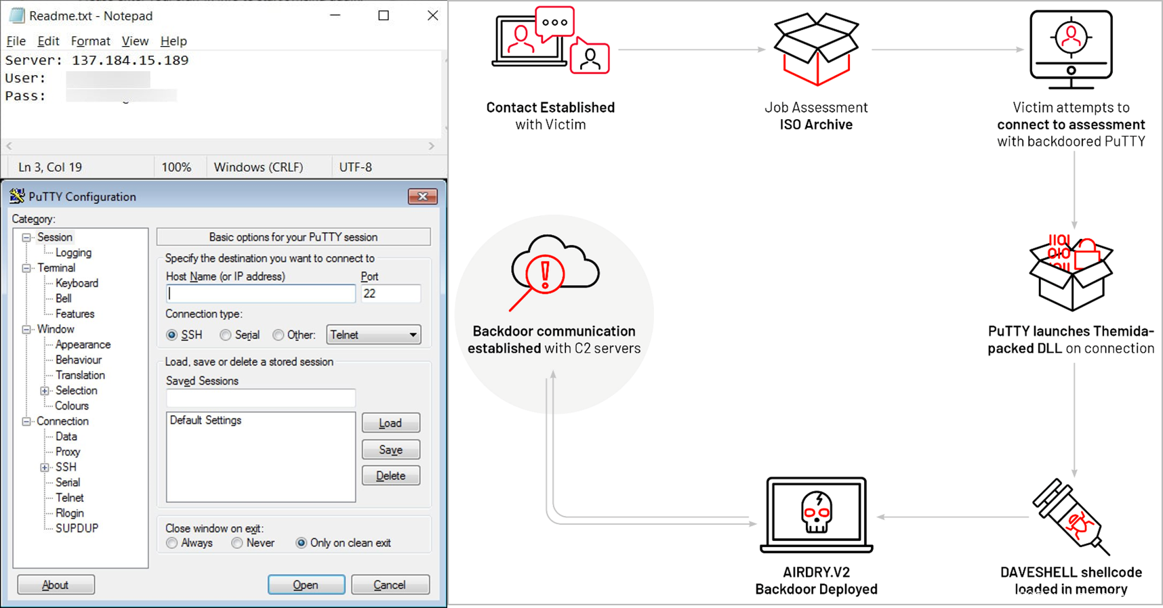The height and width of the screenshot is (608, 1163).
Task: Open Notepad Edit menu
Action: pyautogui.click(x=48, y=41)
